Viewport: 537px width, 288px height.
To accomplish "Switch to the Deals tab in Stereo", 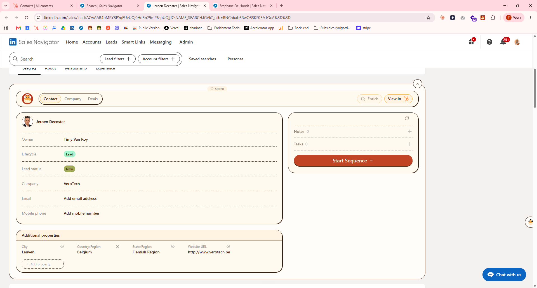I will click(93, 99).
